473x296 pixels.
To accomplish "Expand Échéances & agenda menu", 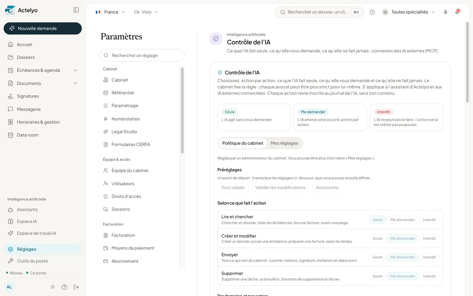I will (43, 70).
